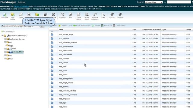
Task: Sort by the Size column header
Action: point(134,30)
